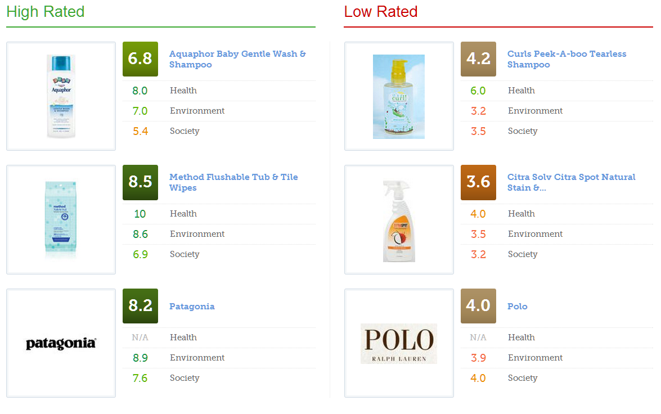The height and width of the screenshot is (414, 661).
Task: Click the Health label under Patagonia
Action: click(183, 337)
